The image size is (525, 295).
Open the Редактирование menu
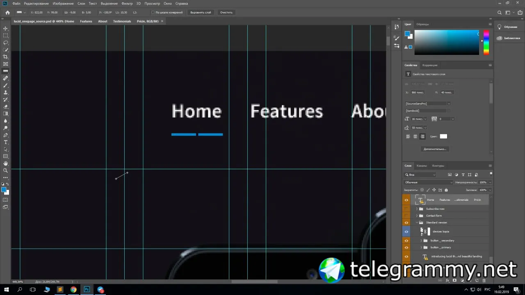click(x=36, y=3)
